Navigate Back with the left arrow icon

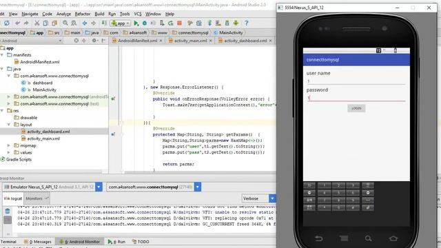pyautogui.click(x=85, y=23)
